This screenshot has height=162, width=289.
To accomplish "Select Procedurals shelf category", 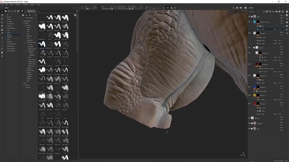I will click(x=10, y=24).
